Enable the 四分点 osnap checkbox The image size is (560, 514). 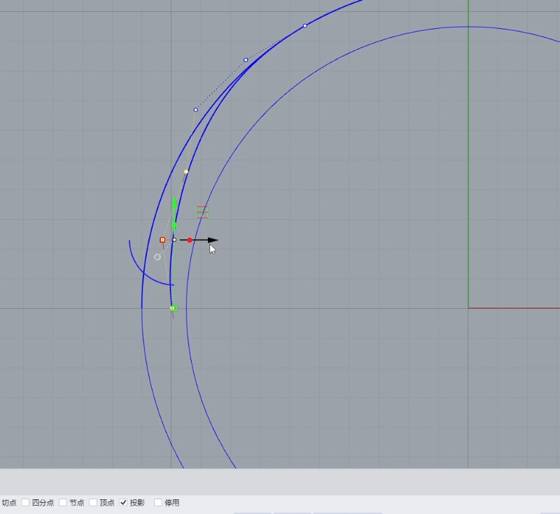point(26,503)
